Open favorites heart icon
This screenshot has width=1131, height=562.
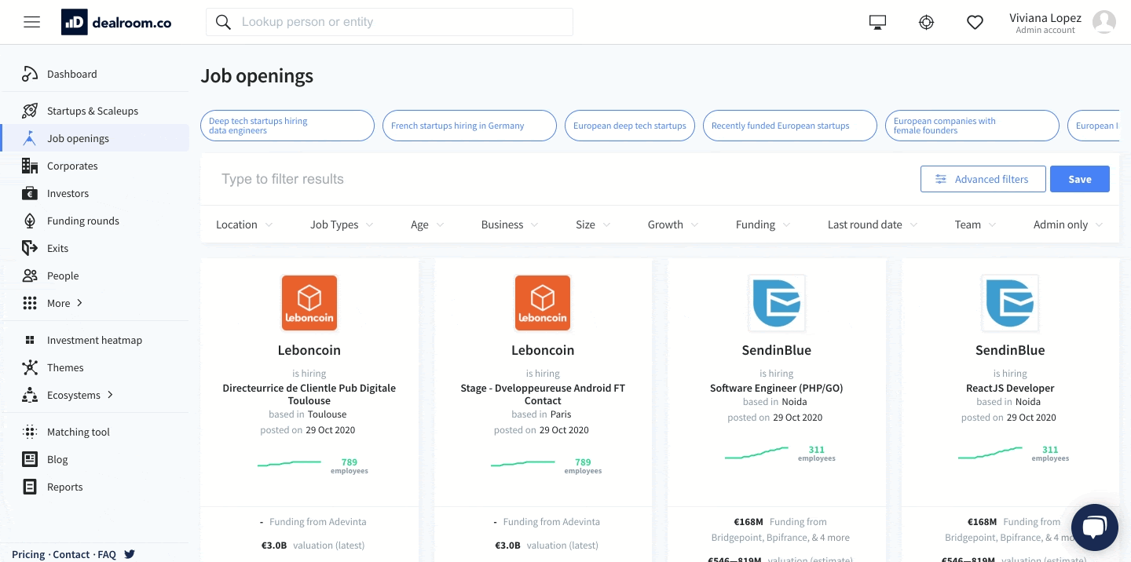(x=975, y=23)
